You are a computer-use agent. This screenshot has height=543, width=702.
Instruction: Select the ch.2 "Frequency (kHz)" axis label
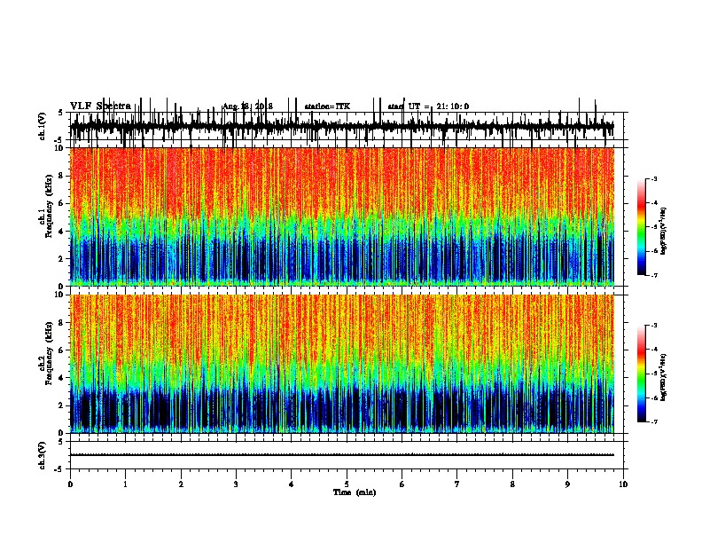[49, 353]
